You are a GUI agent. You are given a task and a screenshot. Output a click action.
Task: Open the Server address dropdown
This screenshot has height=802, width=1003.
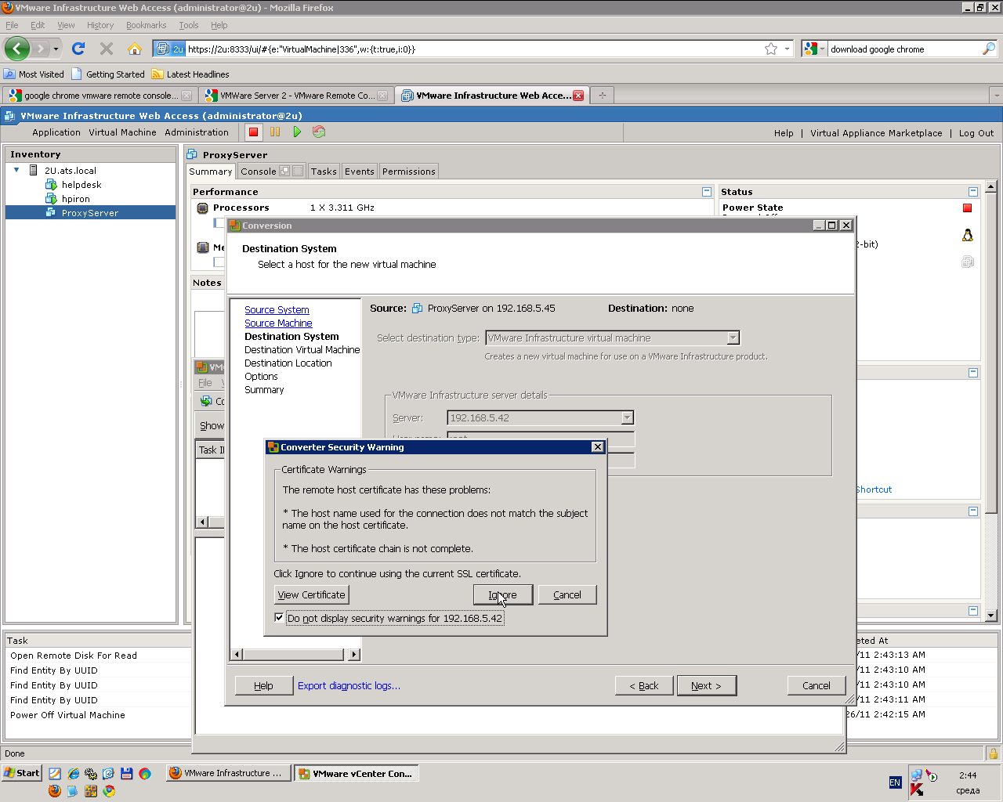[x=627, y=418]
